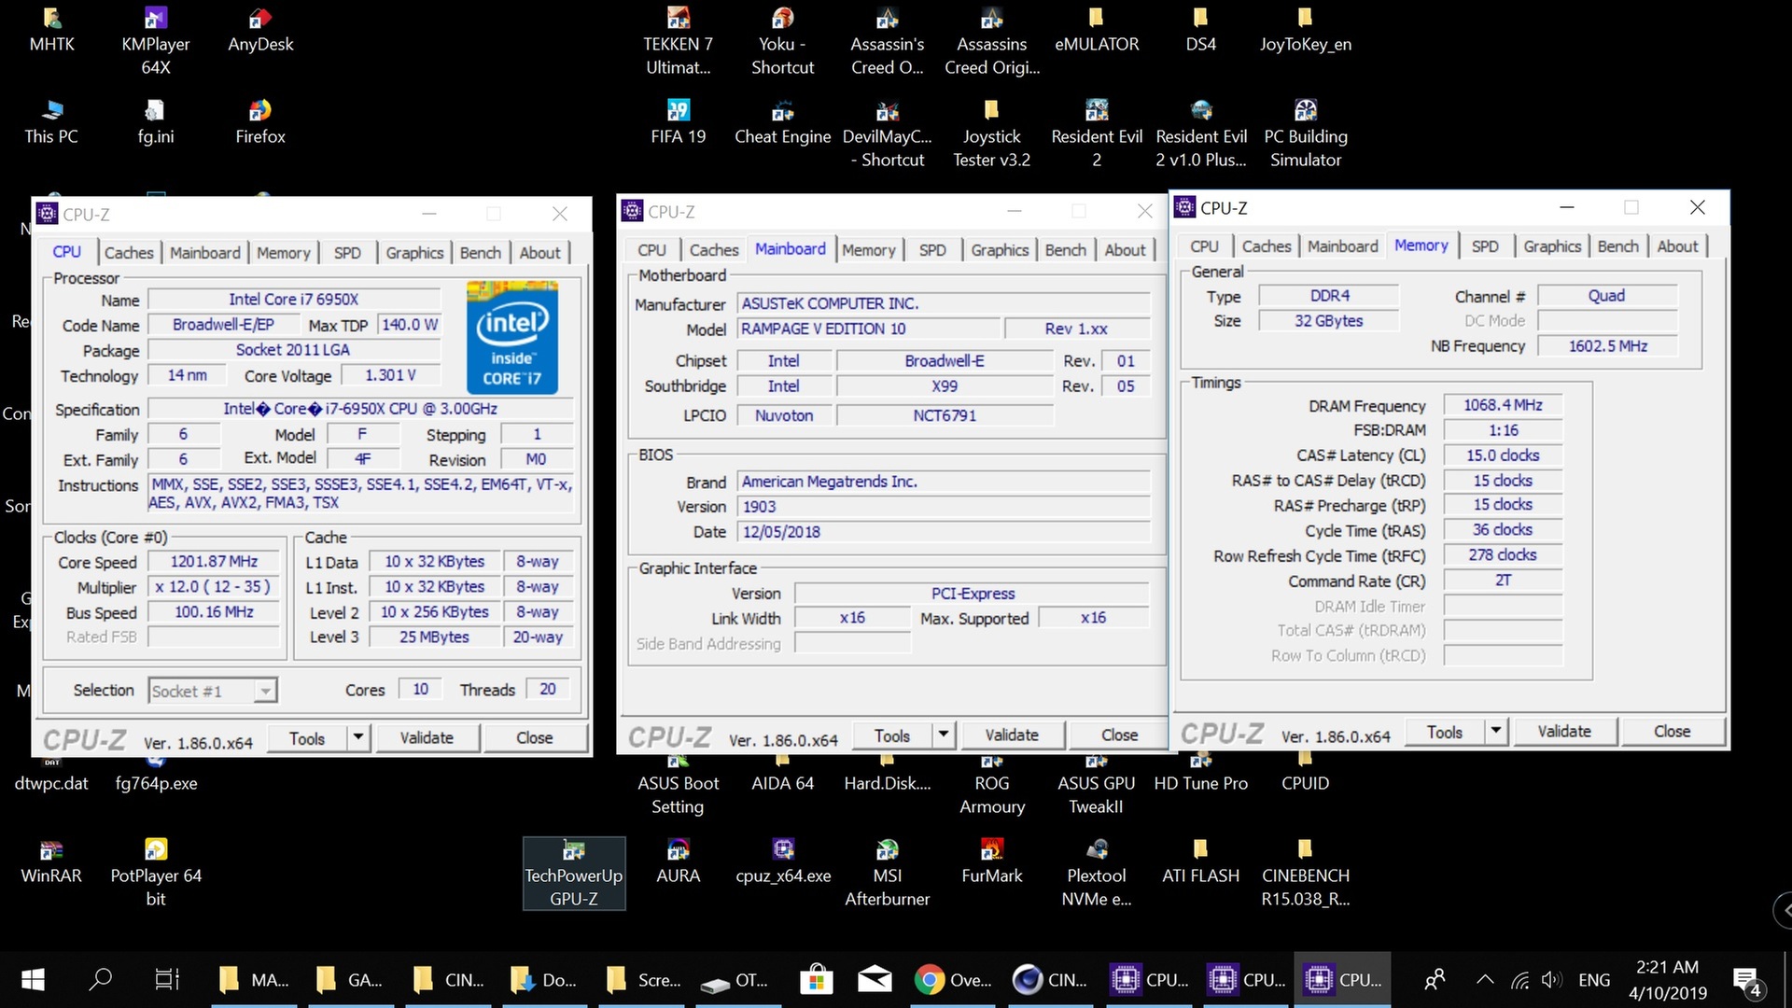Open the MHTK desktop folder
The height and width of the screenshot is (1008, 1792).
pos(51,32)
